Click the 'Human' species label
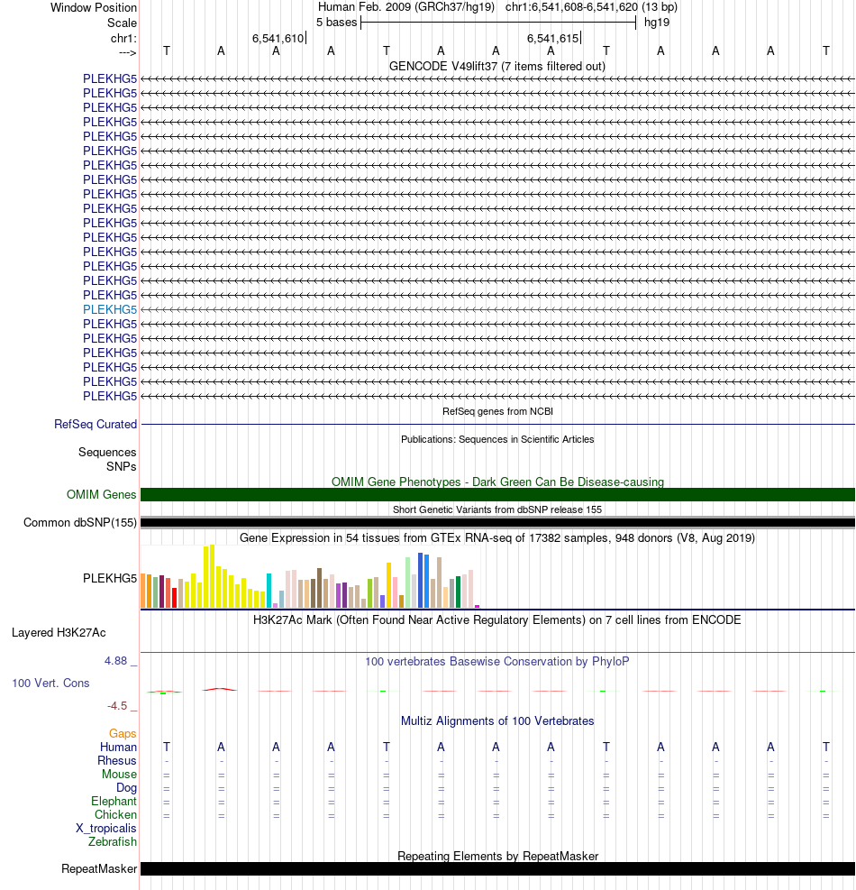The image size is (856, 890). (x=119, y=747)
